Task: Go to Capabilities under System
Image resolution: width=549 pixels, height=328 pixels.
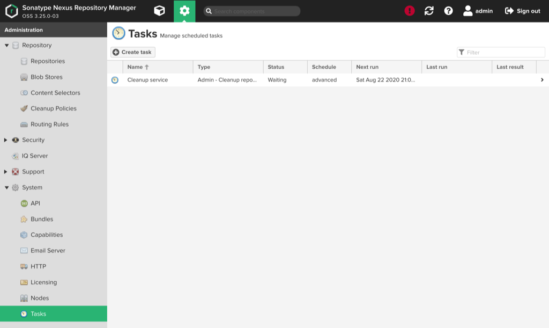Action: pos(46,235)
